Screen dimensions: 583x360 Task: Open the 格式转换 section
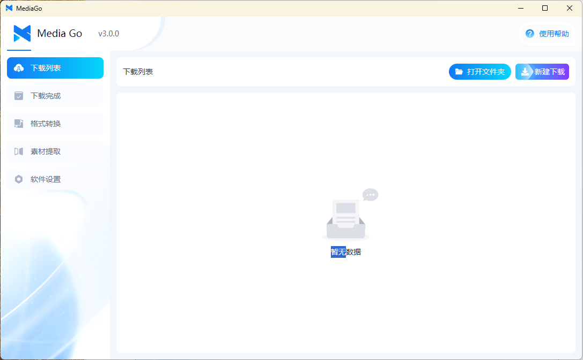click(x=46, y=124)
